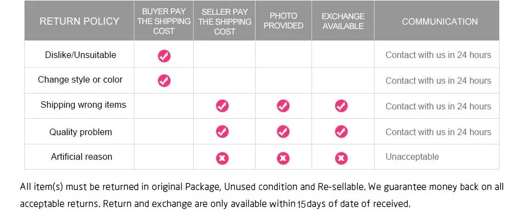Click the Unacceptable text in last row
The width and height of the screenshot is (521, 221).
(412, 156)
